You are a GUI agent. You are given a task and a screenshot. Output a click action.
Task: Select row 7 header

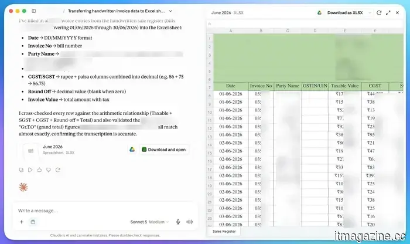point(210,88)
